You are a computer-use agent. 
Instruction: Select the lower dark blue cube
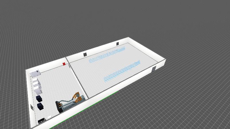coord(40,107)
